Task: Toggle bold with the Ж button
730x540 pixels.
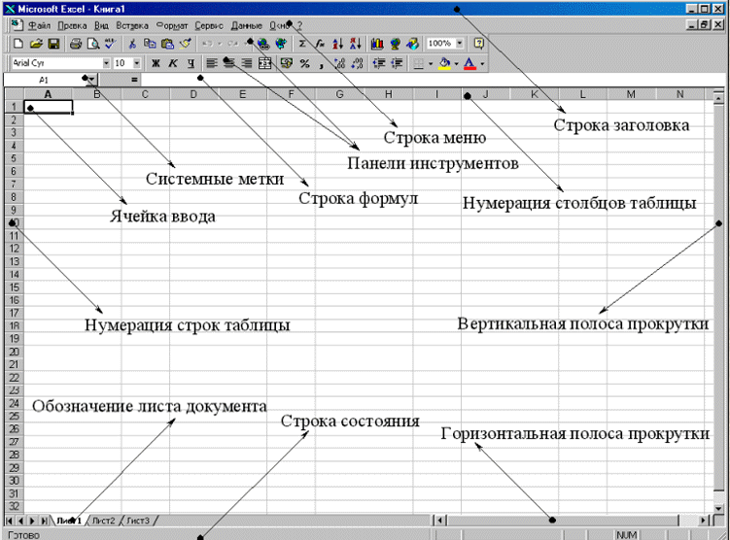Action: point(156,63)
